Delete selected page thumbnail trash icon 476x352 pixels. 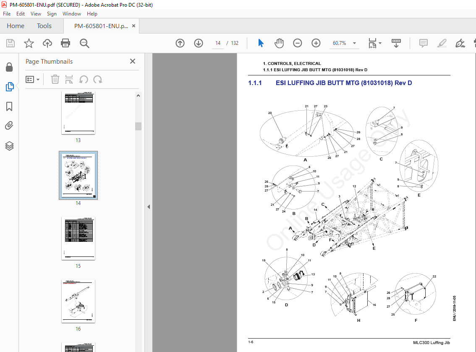coord(55,80)
